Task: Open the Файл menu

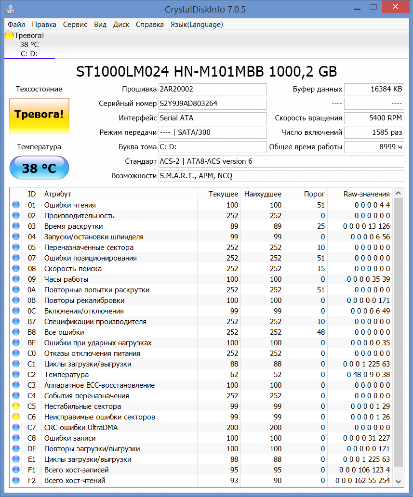Action: tap(16, 25)
